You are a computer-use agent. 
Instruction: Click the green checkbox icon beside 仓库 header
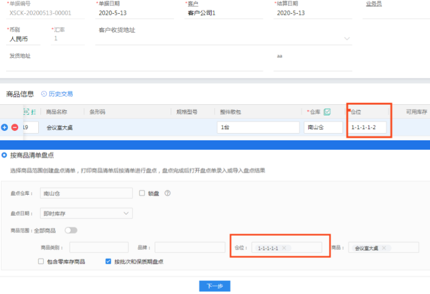click(327, 111)
